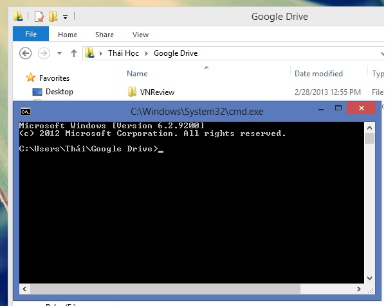Open the Customize Quick Access Toolbar dropdown
The image size is (386, 306).
(65, 17)
